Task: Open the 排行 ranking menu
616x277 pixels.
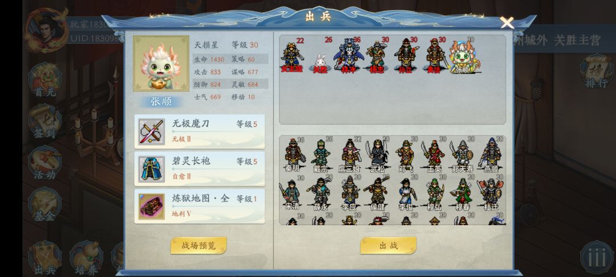Action: coord(597,72)
